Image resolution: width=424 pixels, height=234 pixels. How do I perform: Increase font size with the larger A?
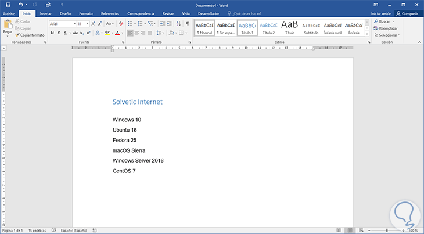pyautogui.click(x=93, y=24)
